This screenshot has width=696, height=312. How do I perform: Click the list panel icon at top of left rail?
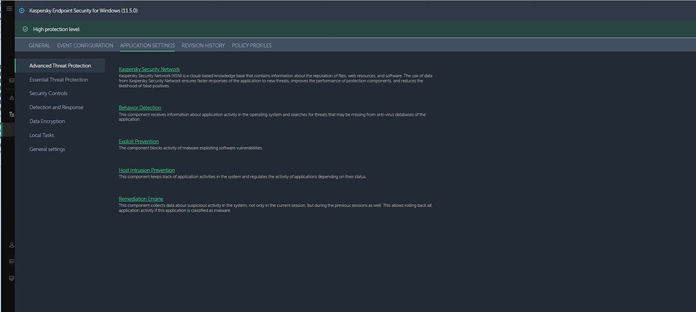pos(12,80)
